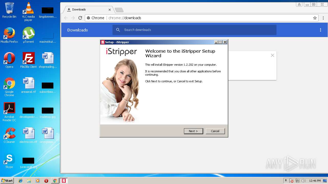Show hidden system tray icons
This screenshot has height=184, width=328.
coord(286,180)
